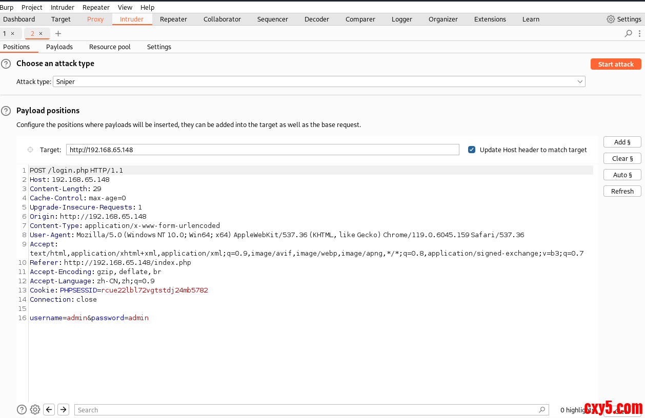The width and height of the screenshot is (645, 418).
Task: Switch to the Payloads tab
Action: click(x=59, y=47)
